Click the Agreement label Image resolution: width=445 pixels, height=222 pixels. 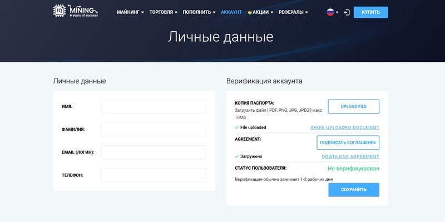[x=248, y=140]
